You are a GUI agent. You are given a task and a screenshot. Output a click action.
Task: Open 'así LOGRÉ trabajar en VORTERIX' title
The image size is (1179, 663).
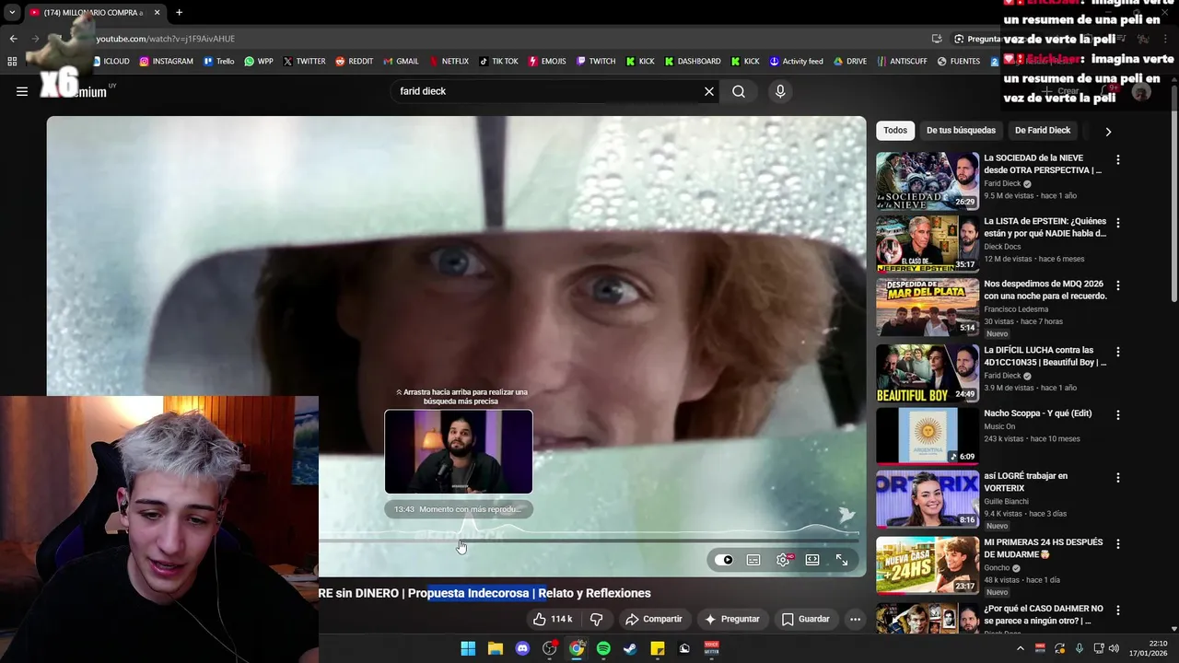pos(1026,482)
